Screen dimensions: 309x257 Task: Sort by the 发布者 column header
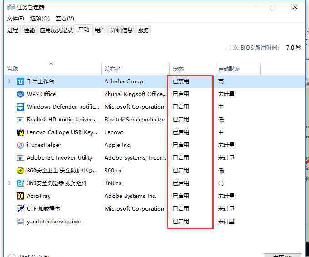[135, 68]
